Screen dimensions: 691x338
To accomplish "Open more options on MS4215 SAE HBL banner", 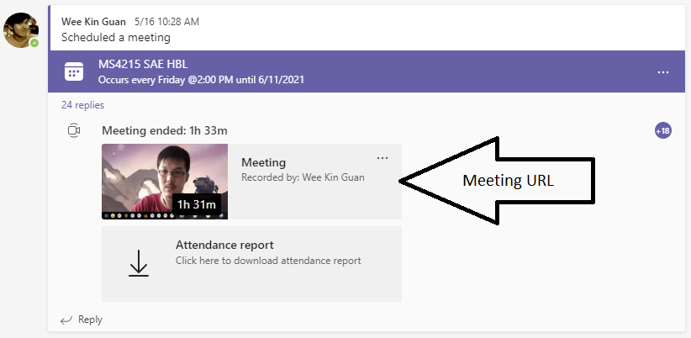I will [663, 72].
